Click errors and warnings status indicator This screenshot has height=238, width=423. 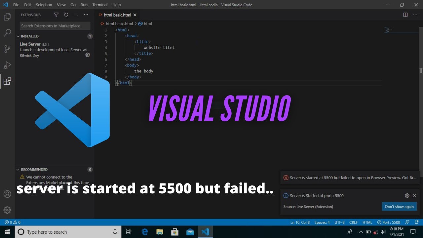(13, 222)
